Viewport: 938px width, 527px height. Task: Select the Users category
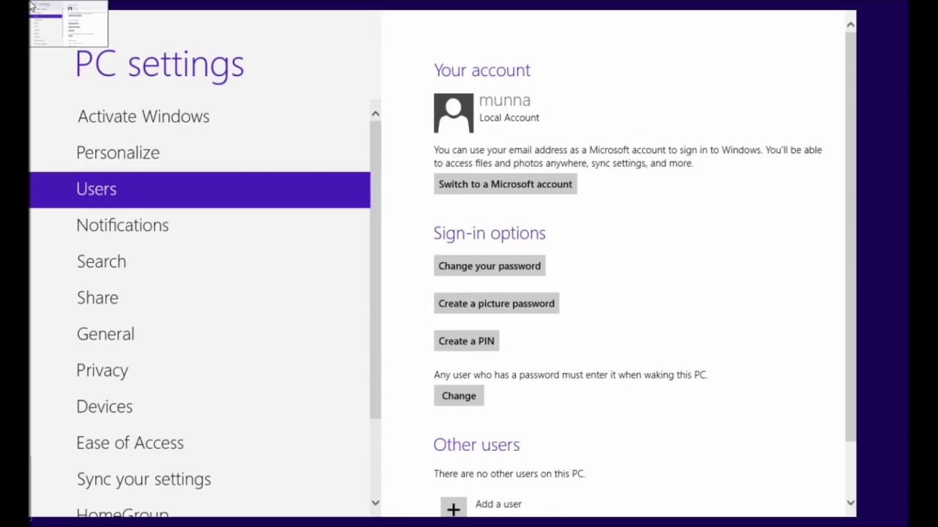(x=199, y=190)
